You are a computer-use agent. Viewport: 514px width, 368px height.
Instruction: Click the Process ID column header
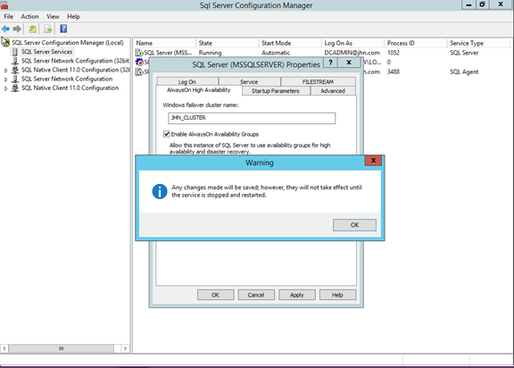[x=416, y=43]
